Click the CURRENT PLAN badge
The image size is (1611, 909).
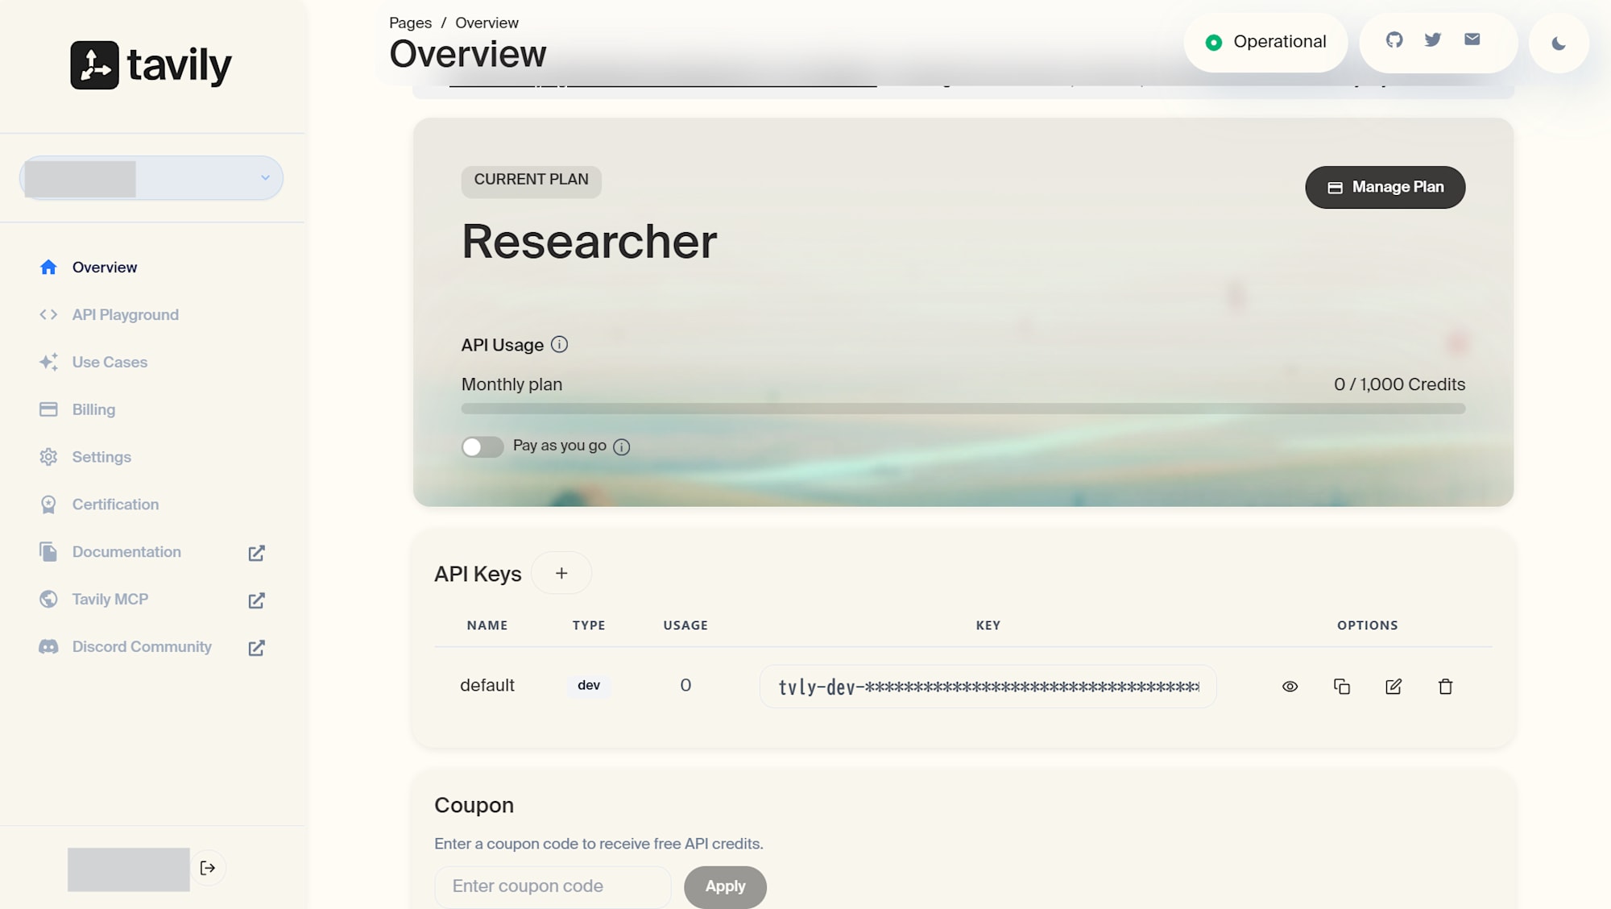[531, 181]
